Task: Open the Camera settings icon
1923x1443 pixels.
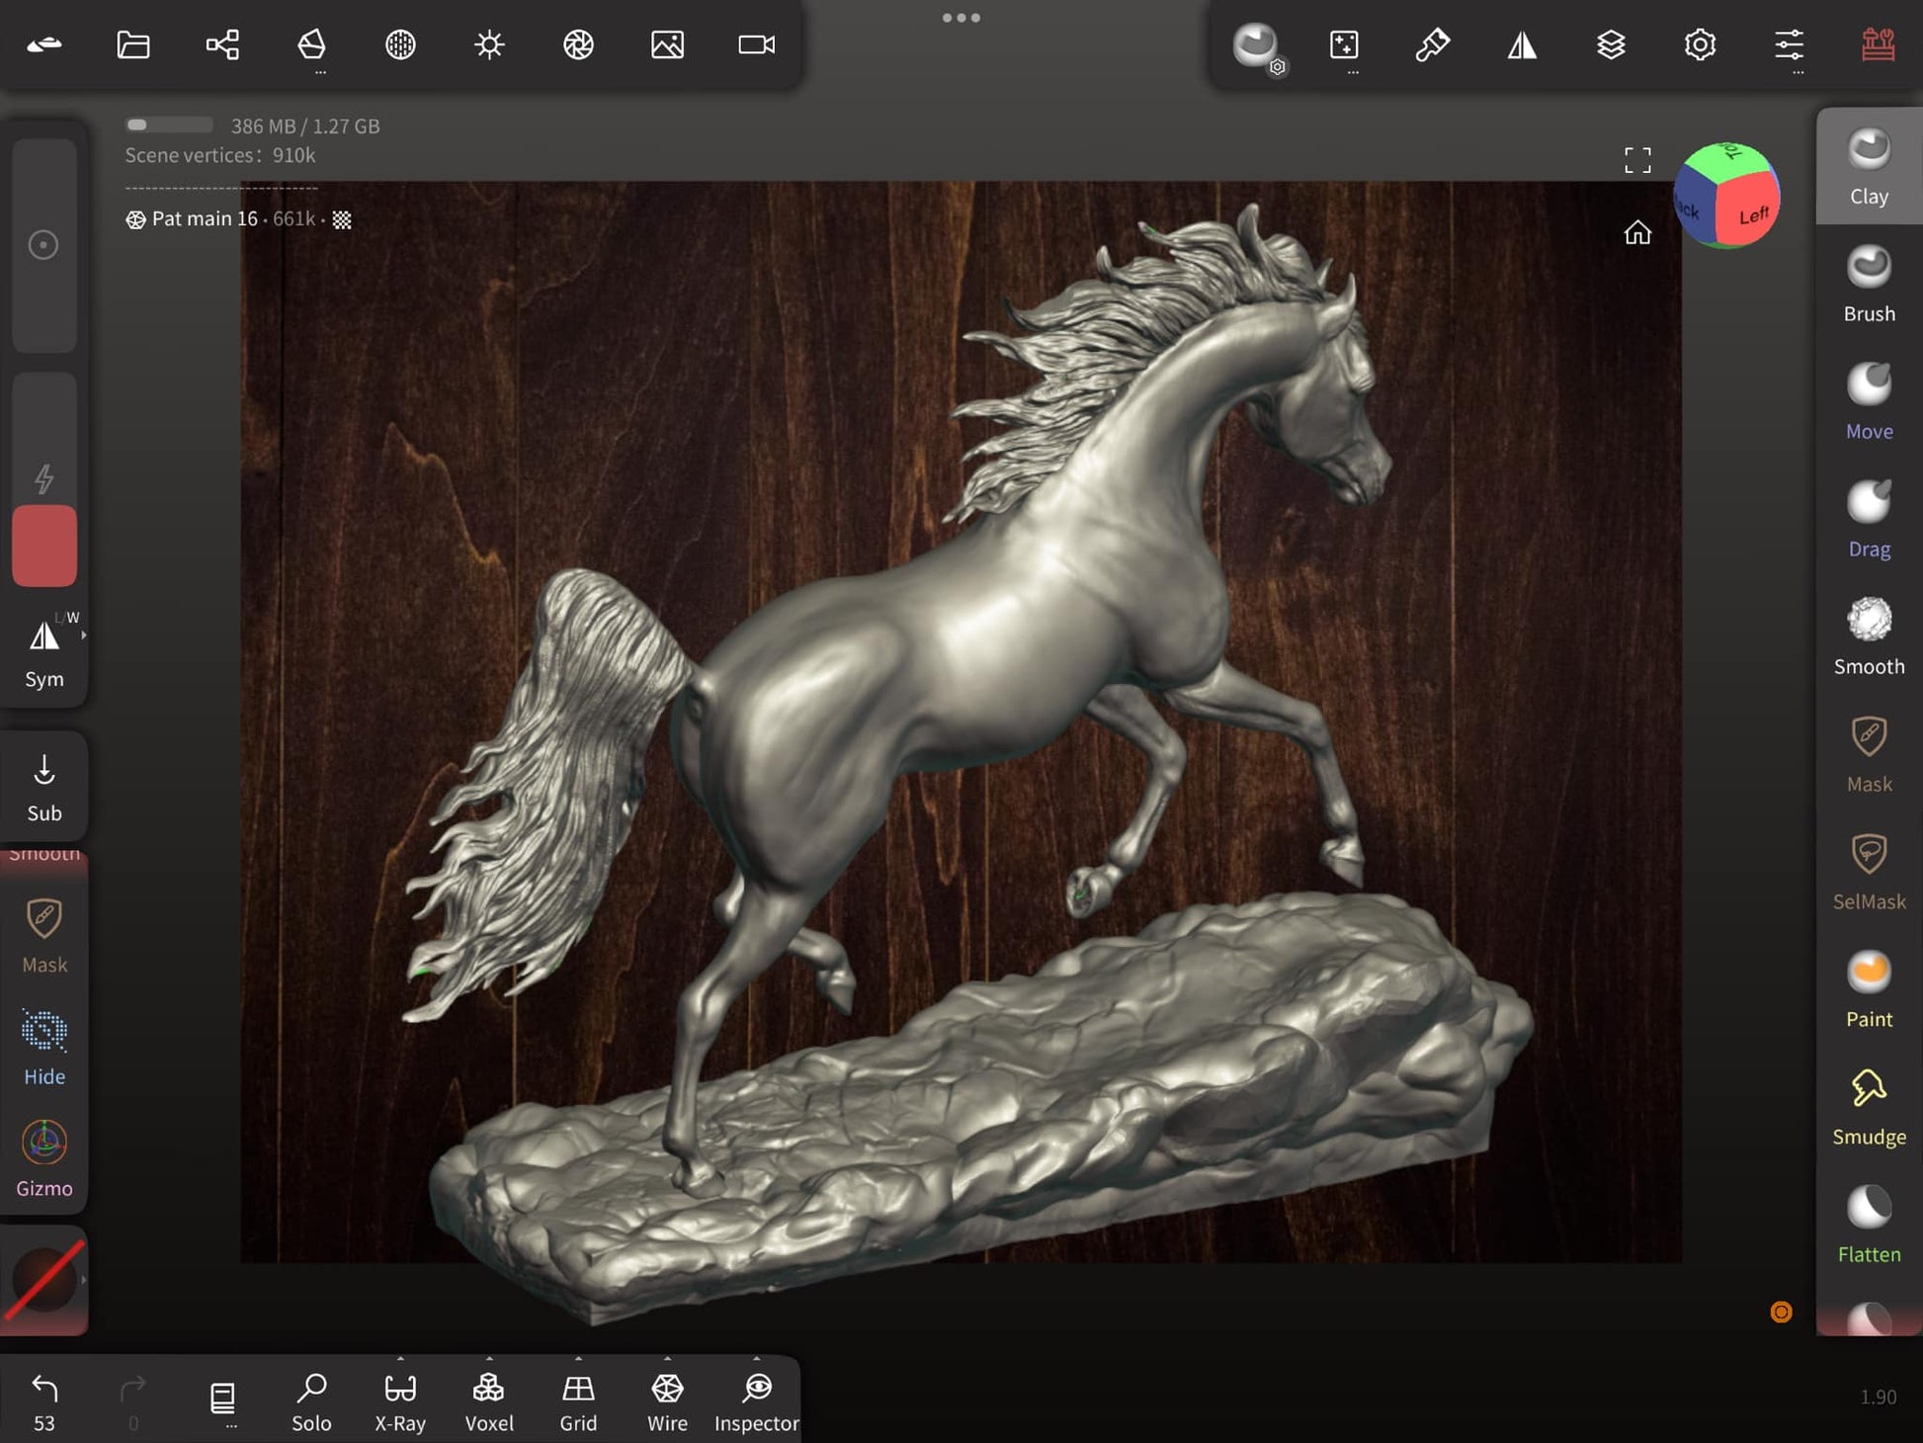Action: click(756, 44)
